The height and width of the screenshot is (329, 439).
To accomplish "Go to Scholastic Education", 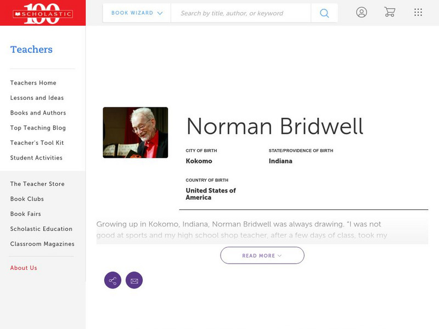I will (42, 229).
